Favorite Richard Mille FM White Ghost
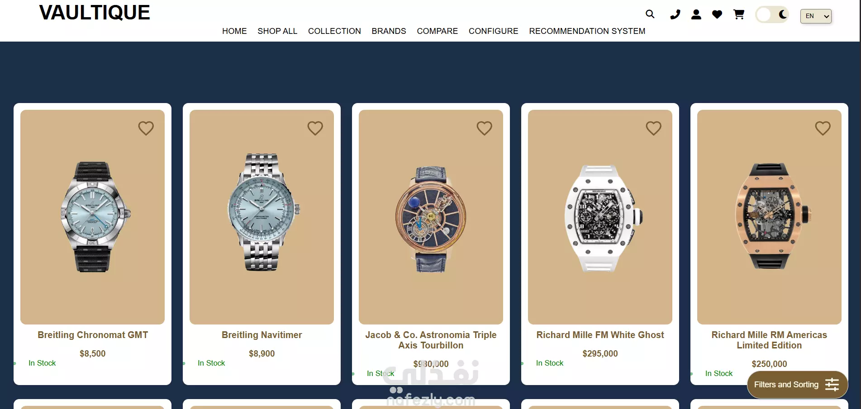861x409 pixels. [x=654, y=128]
